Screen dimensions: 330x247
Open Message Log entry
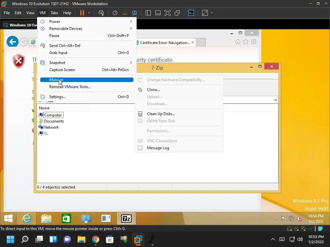[x=179, y=148]
